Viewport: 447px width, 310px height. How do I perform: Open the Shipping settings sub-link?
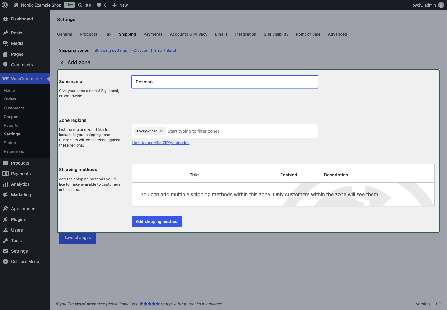(111, 51)
